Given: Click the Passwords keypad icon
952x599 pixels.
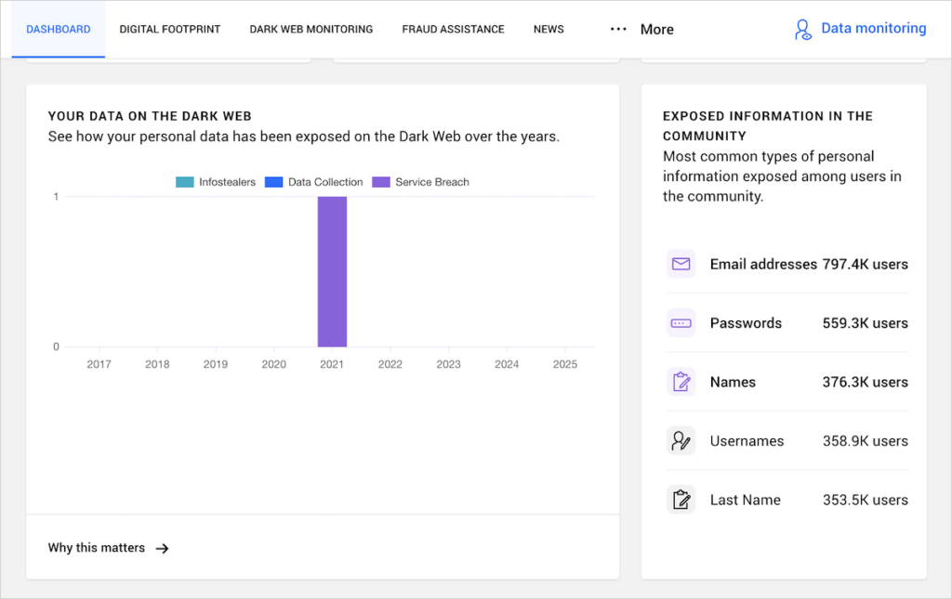Looking at the screenshot, I should click(x=681, y=322).
